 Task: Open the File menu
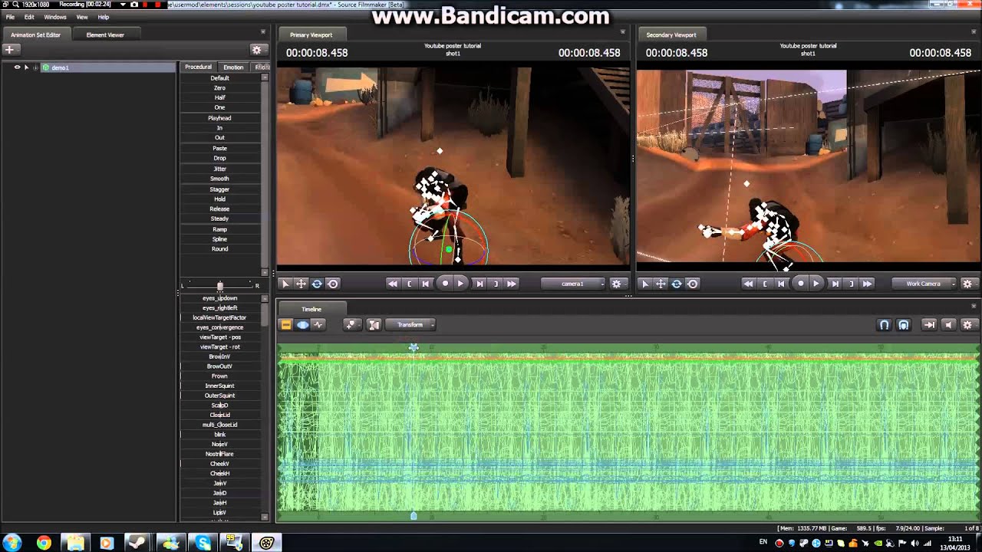(x=10, y=17)
